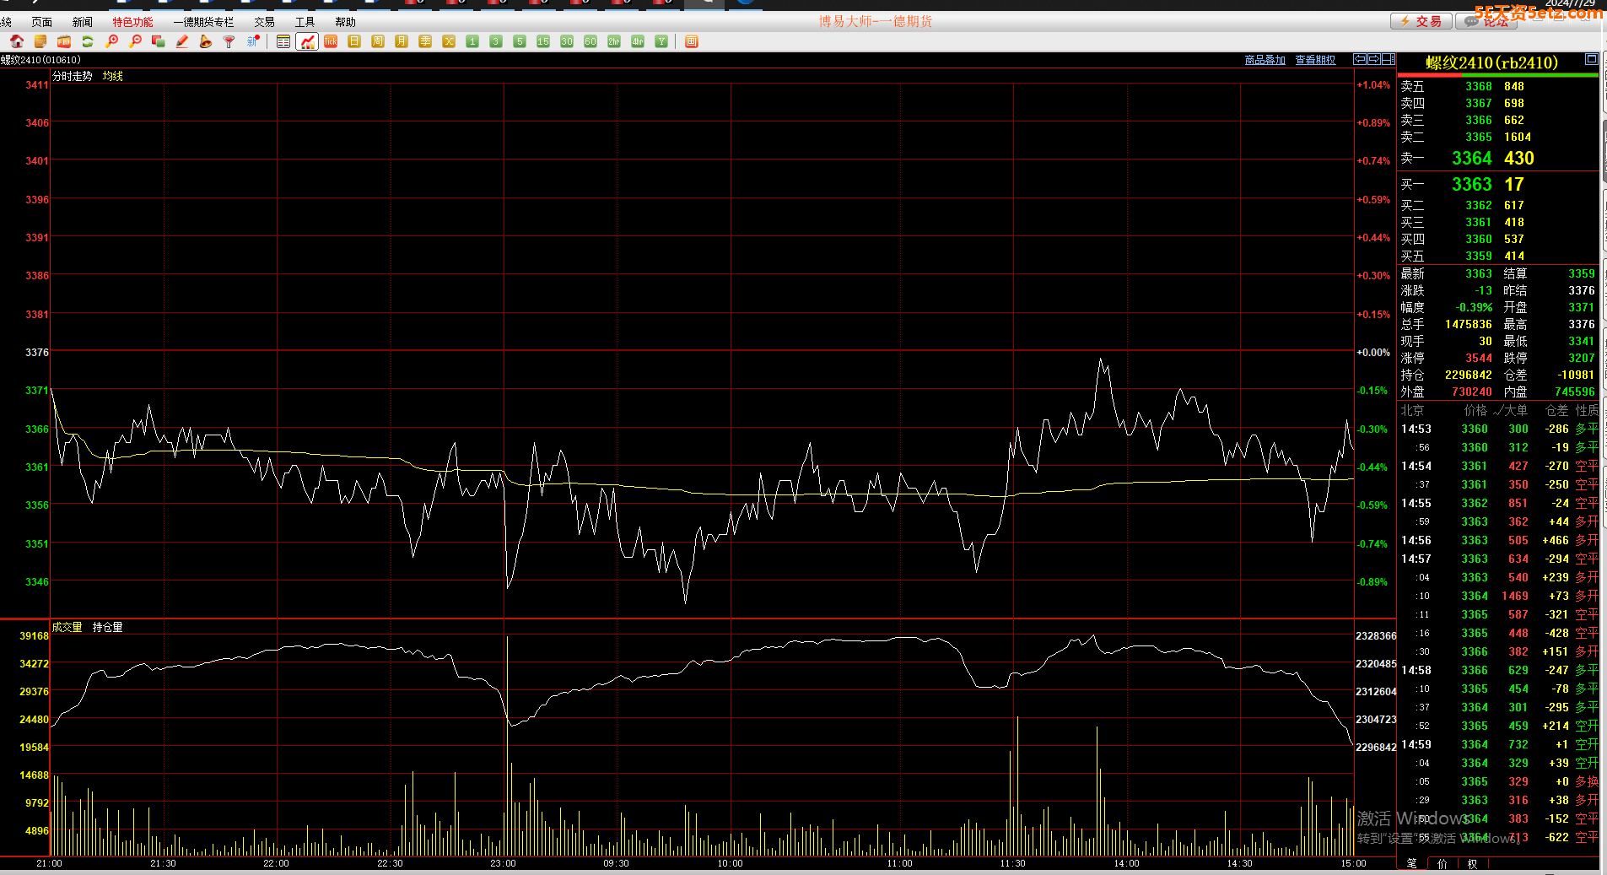1607x875 pixels.
Task: Switch to the 价 tab at the bottom
Action: [1442, 863]
